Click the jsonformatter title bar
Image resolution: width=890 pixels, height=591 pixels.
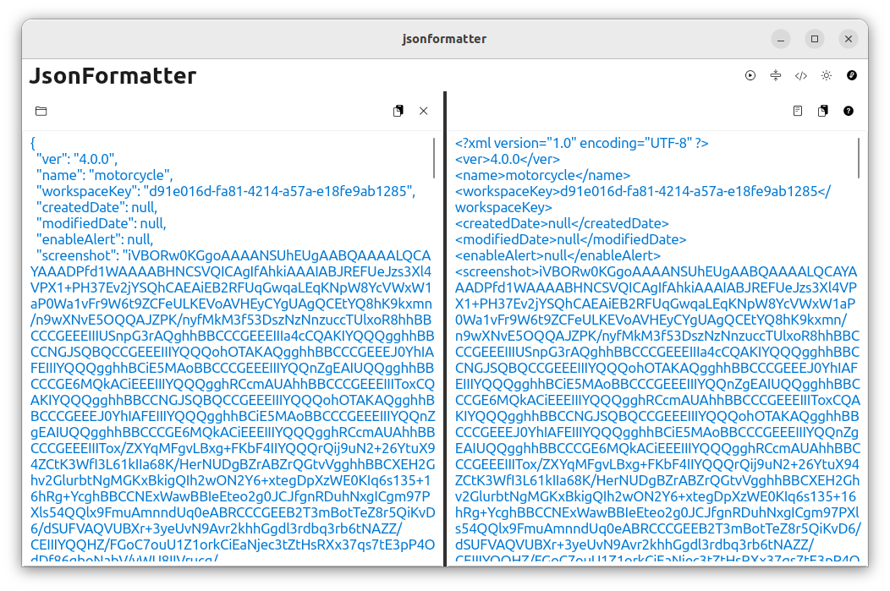pyautogui.click(x=445, y=39)
